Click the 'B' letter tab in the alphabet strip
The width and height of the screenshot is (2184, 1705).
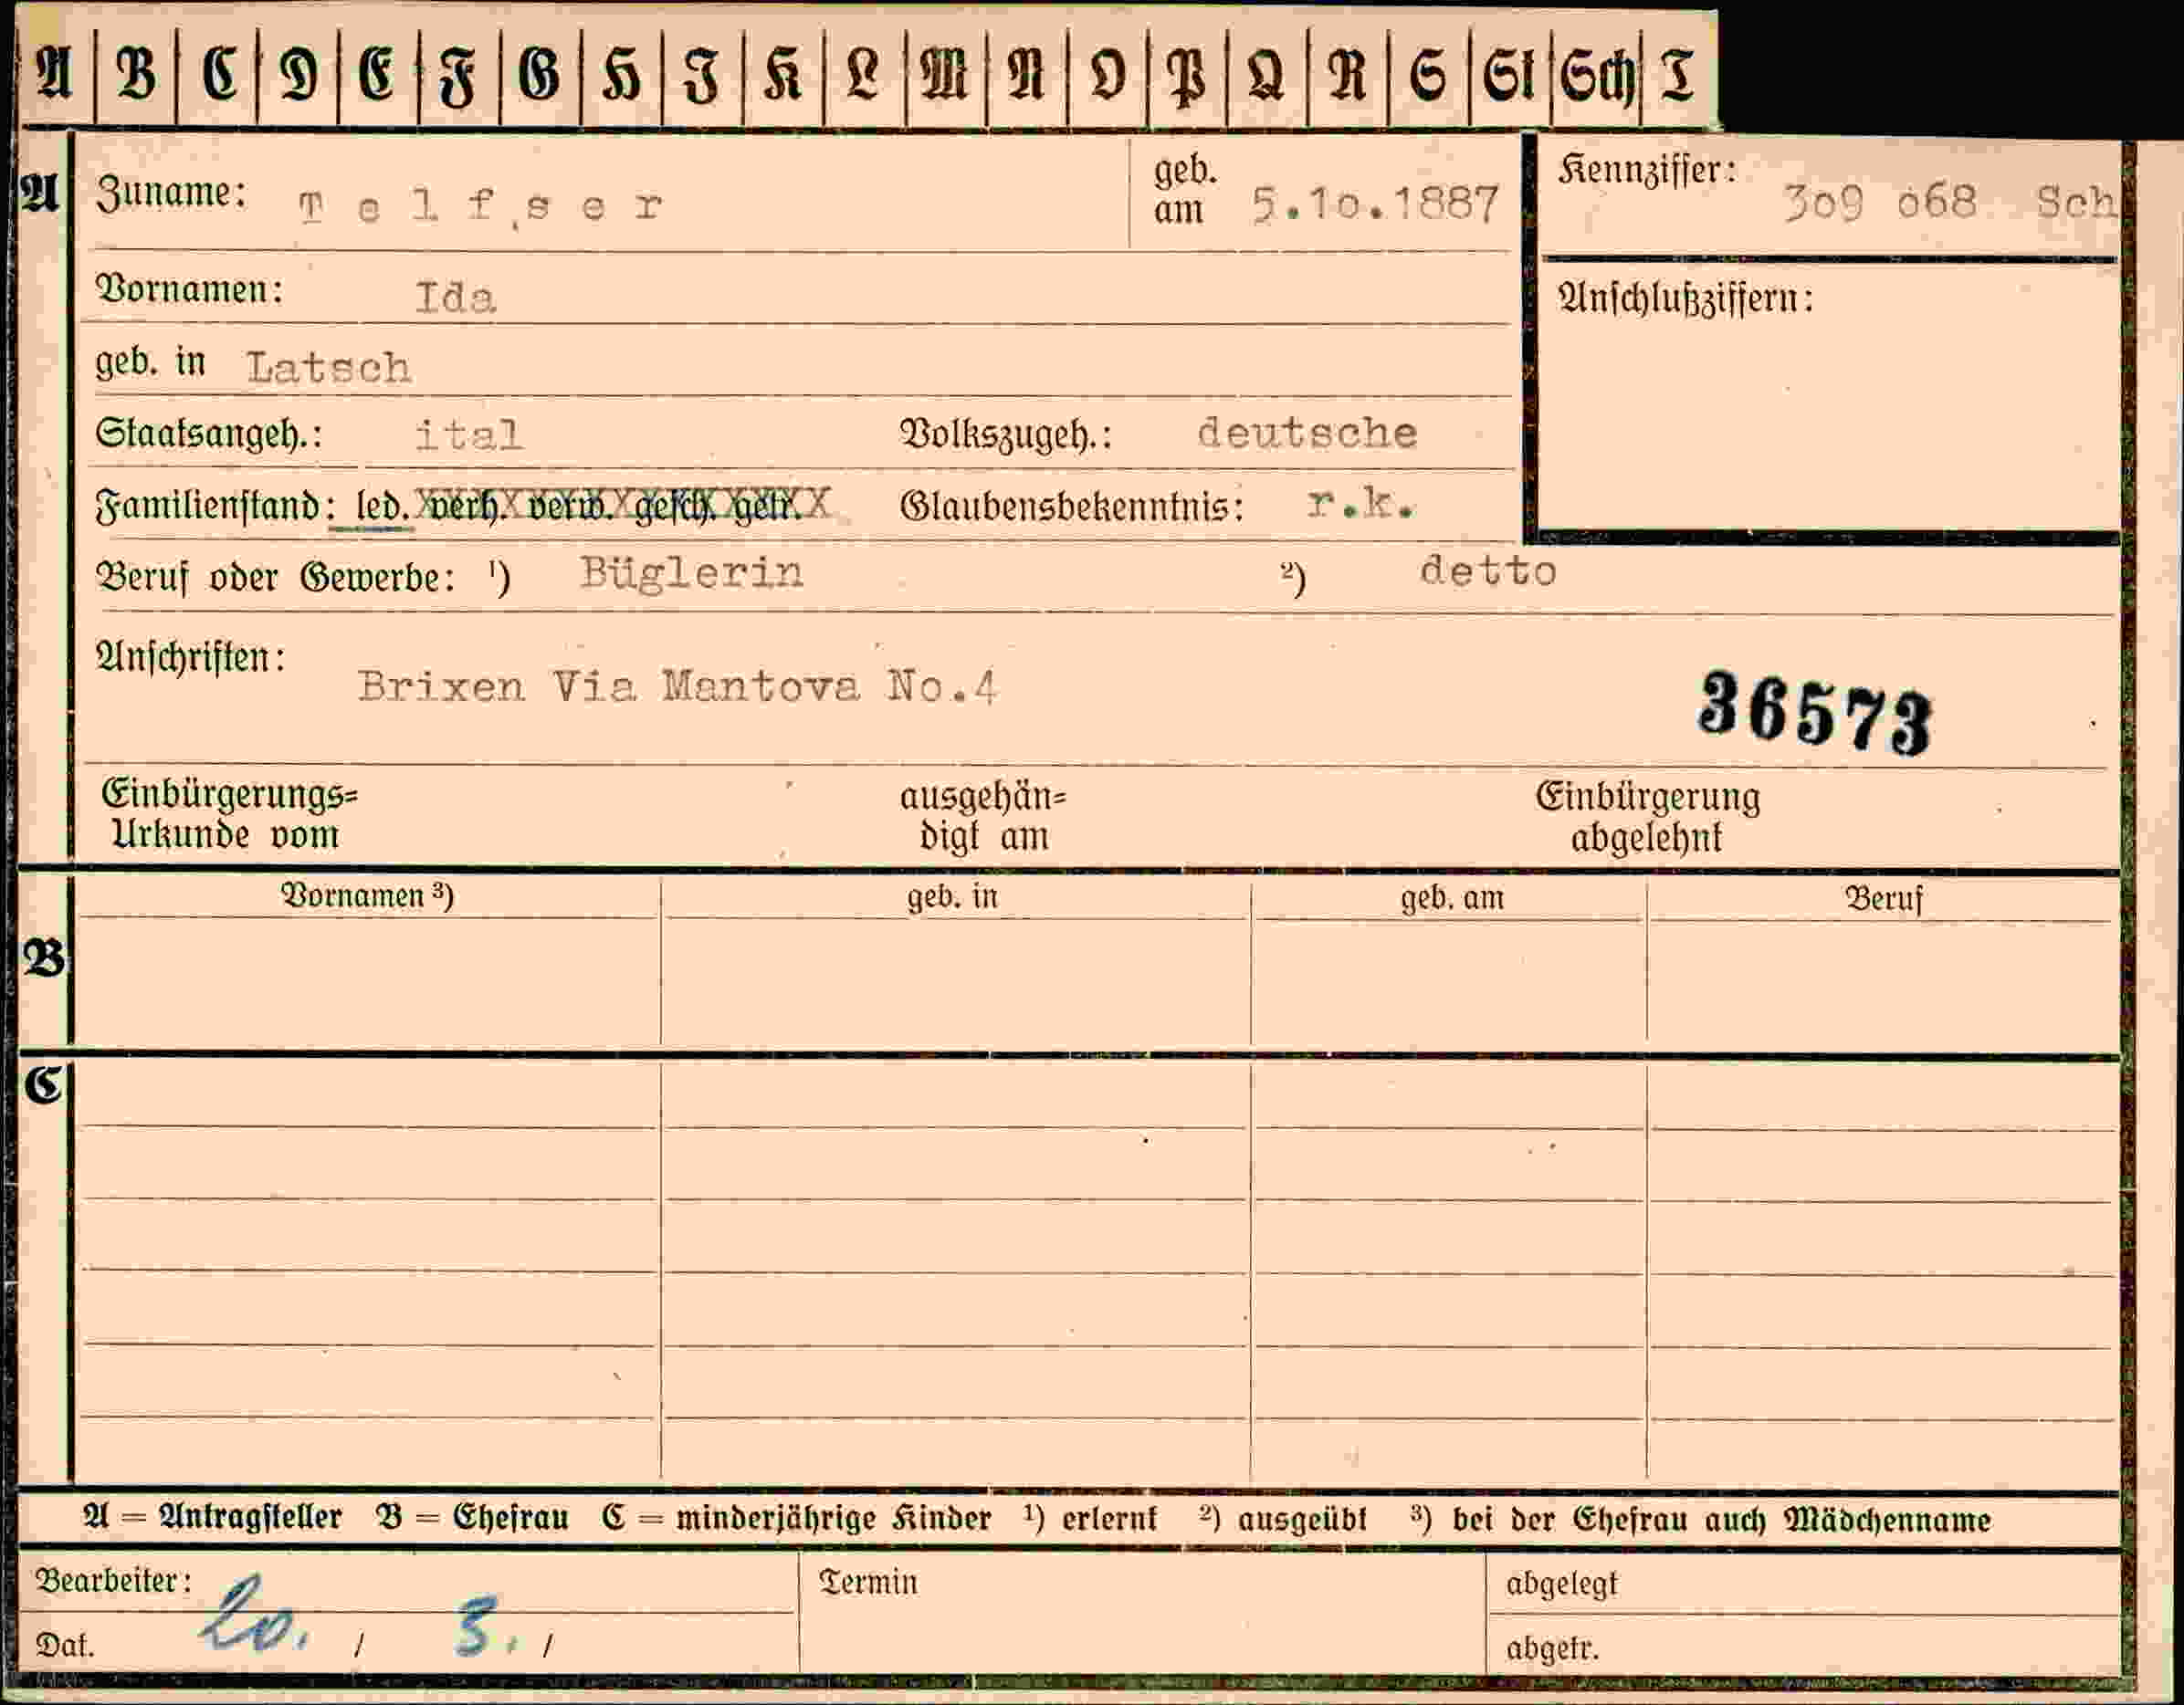pyautogui.click(x=136, y=75)
